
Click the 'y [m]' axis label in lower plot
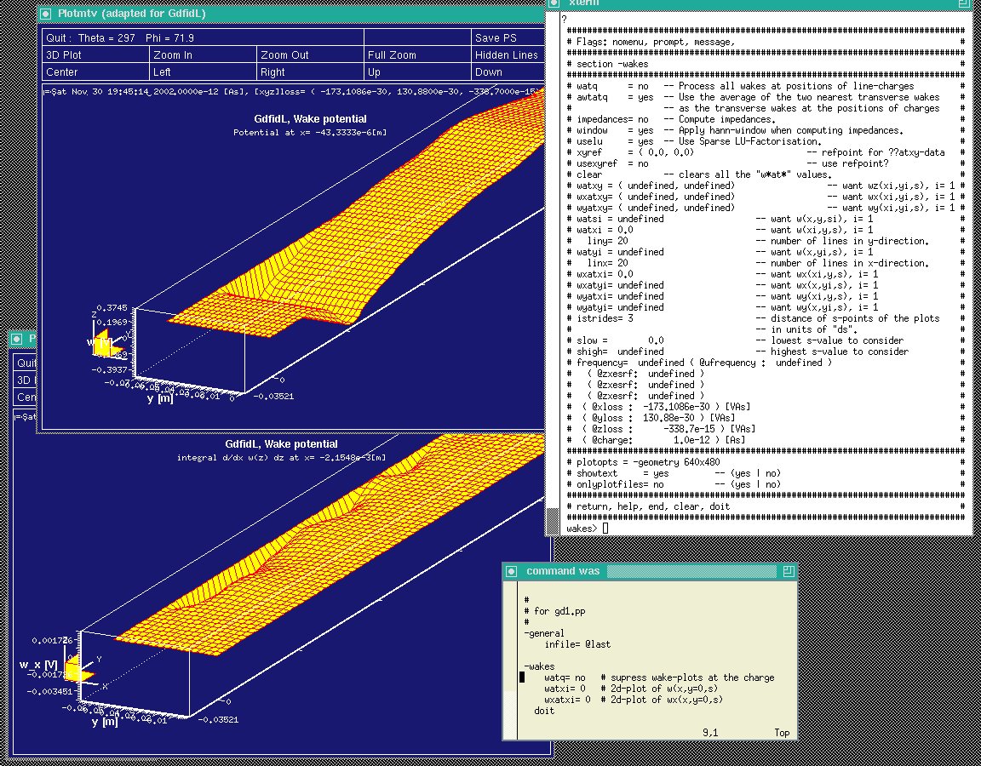coord(105,722)
